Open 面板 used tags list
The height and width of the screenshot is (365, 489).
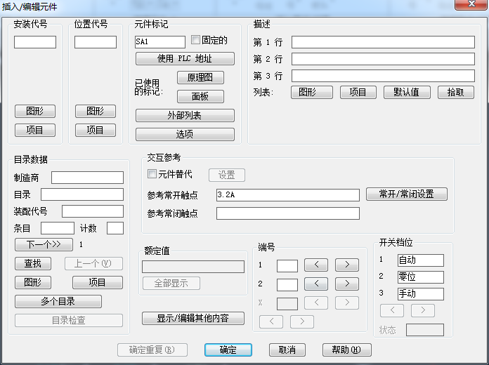[x=200, y=97]
